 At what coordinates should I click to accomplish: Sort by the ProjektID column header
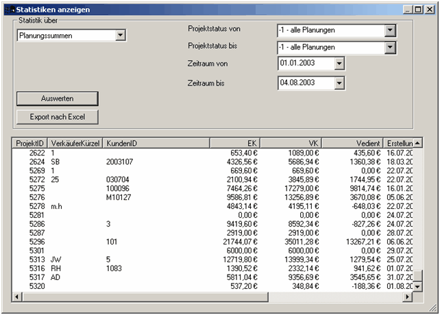pyautogui.click(x=30, y=142)
